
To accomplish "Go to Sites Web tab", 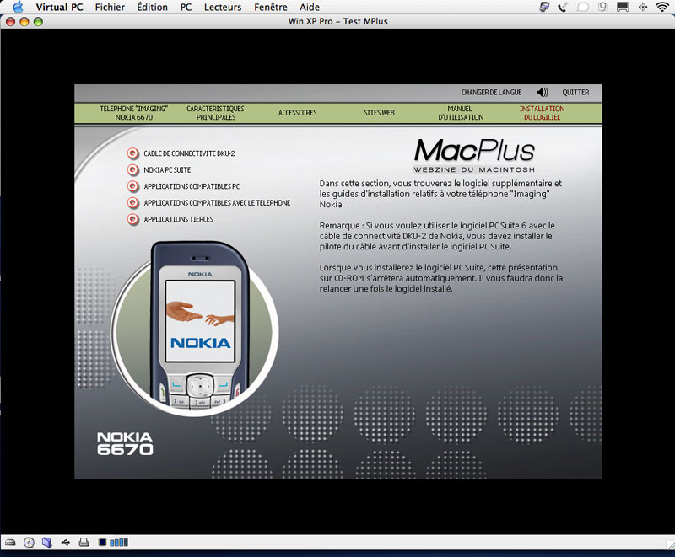I will [x=379, y=113].
